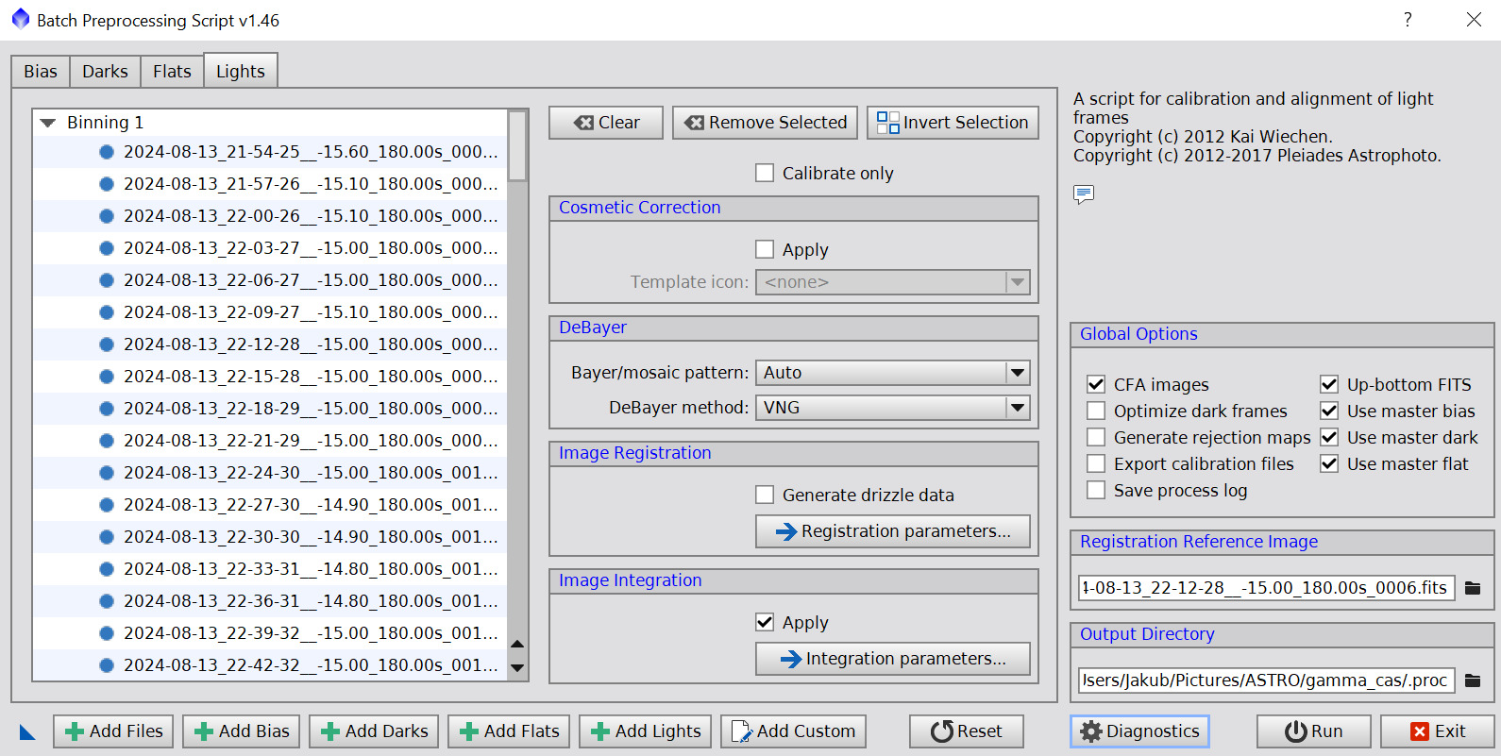Open the Diagnostics dialog
The image size is (1501, 756).
[x=1139, y=731]
